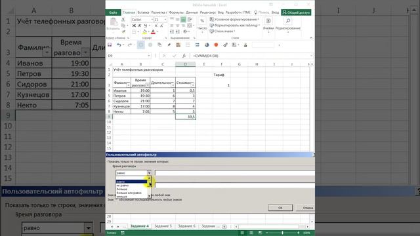Click the Редактирование search icon

click(288, 21)
